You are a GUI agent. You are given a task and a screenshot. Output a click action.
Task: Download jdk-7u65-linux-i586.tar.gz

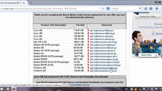coord(102,33)
